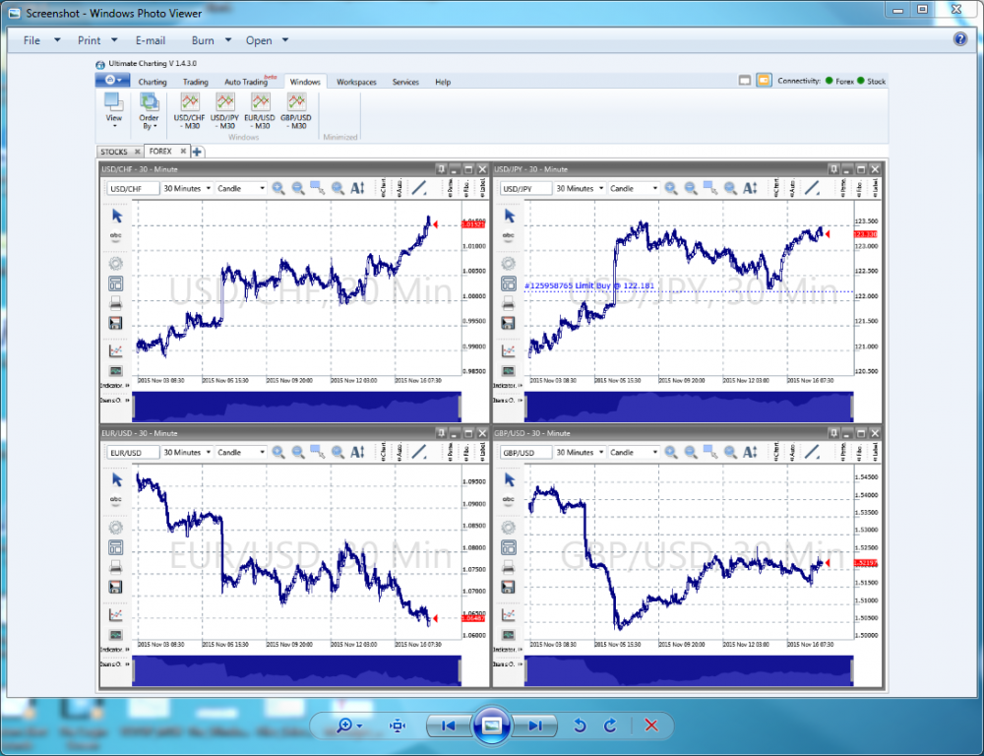This screenshot has width=984, height=756.
Task: Open the GBP/USD - M30 window button
Action: pos(295,111)
